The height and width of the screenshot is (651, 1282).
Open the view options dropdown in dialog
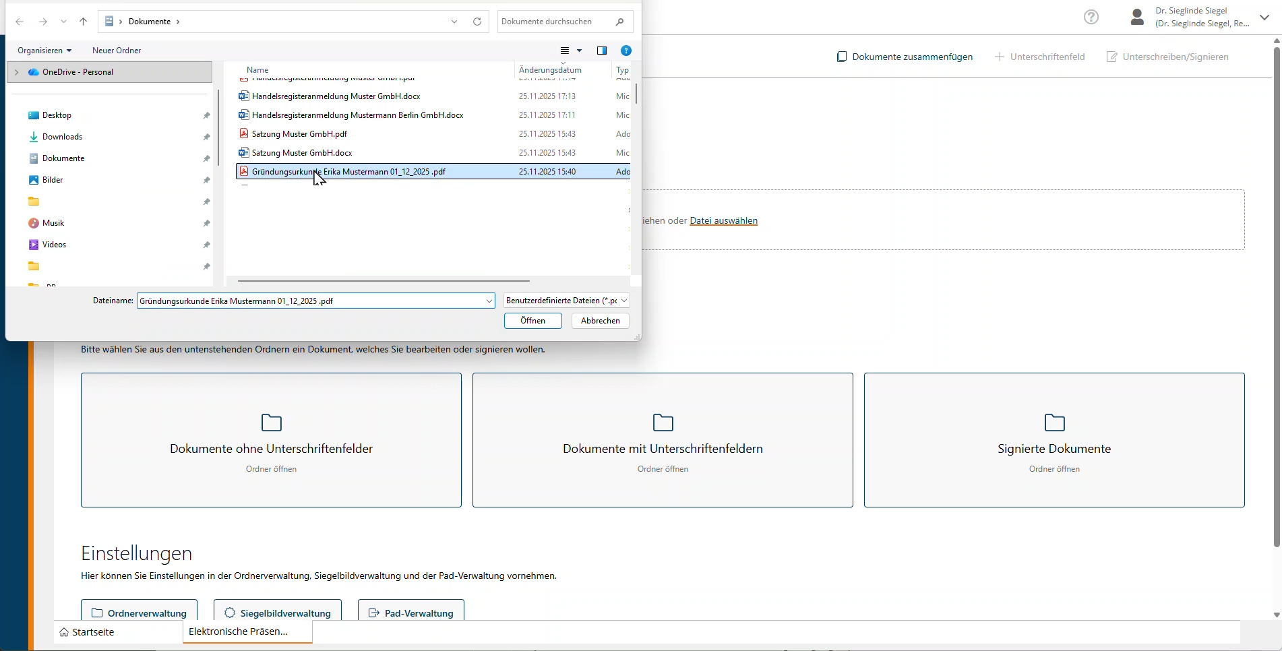coord(579,51)
